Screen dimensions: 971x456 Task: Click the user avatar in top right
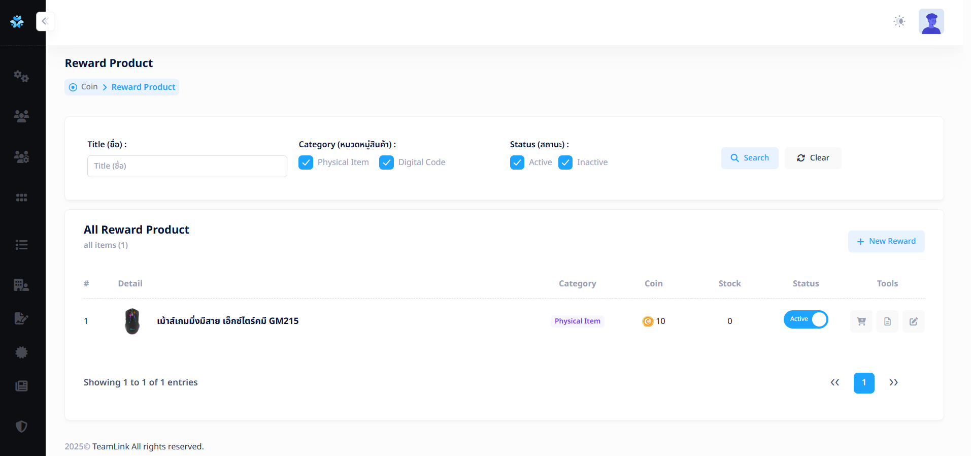(x=931, y=21)
